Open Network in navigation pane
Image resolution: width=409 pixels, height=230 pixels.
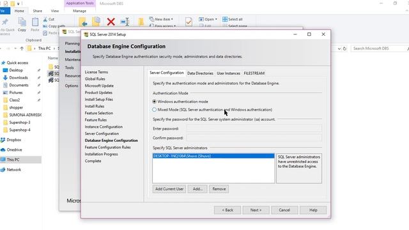pyautogui.click(x=14, y=169)
